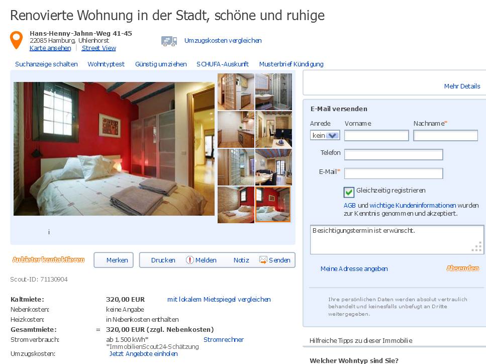Viewport: 486px width, 364px height.
Task: Open the Anrede dropdown
Action: coord(325,135)
